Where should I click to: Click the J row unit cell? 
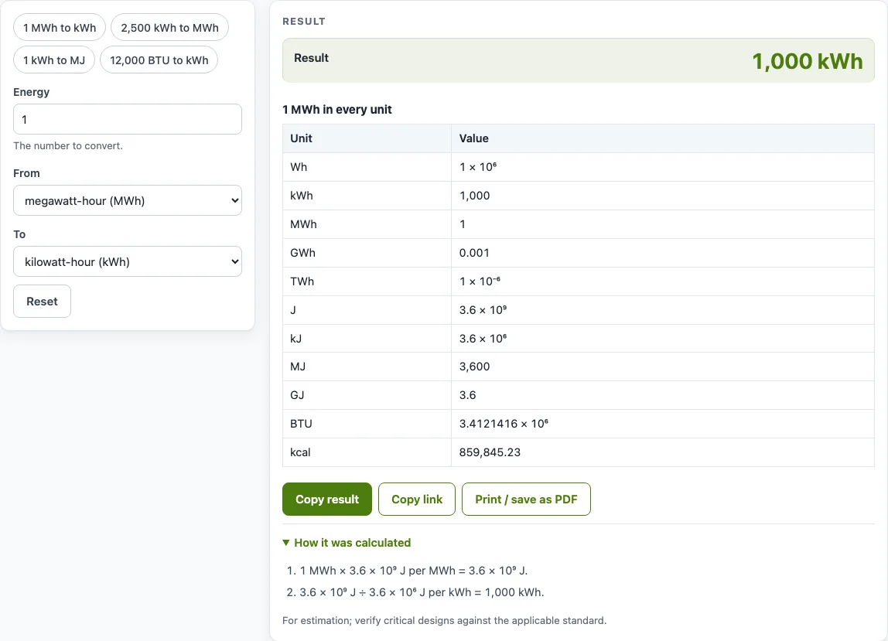pyautogui.click(x=367, y=310)
